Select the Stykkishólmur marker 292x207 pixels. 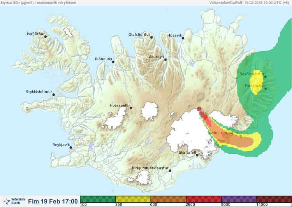(x=54, y=95)
